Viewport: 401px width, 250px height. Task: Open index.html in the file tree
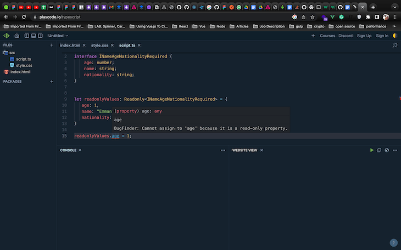click(x=17, y=72)
